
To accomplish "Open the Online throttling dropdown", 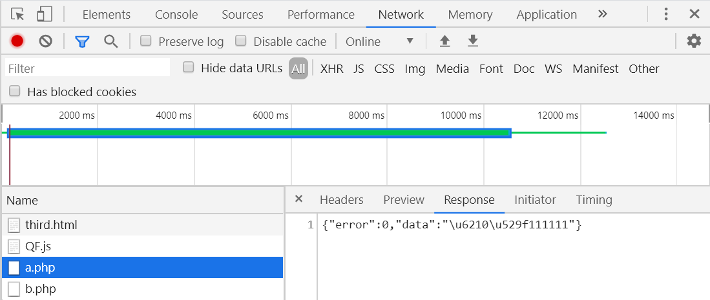I will 379,42.
